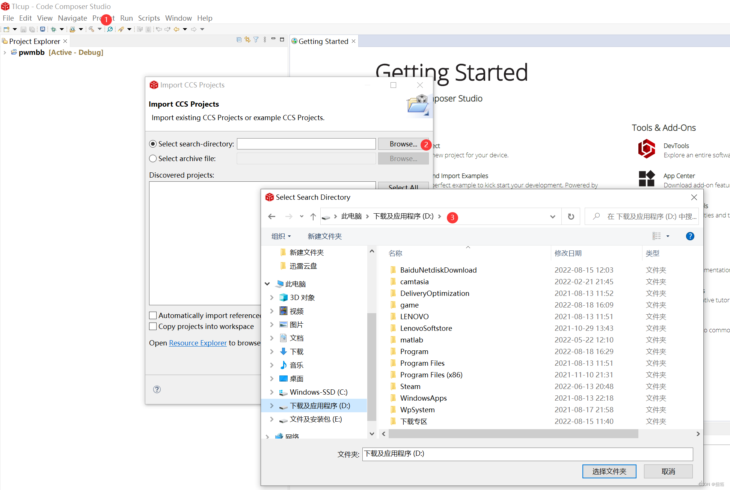
Task: Open the Window menu
Action: point(178,18)
